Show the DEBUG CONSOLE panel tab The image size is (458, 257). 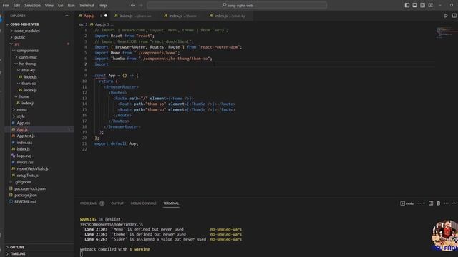point(143,203)
